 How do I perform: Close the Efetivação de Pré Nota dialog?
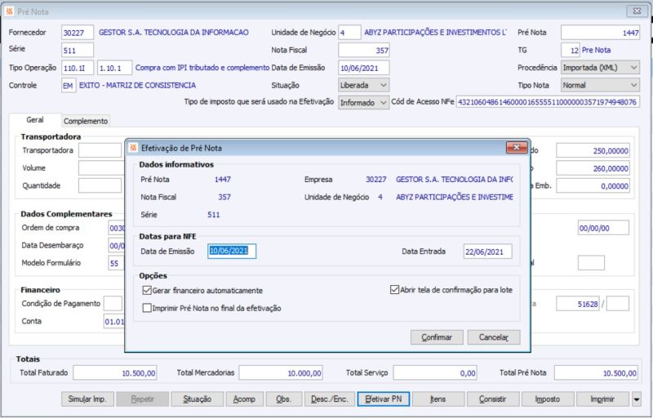coord(517,148)
